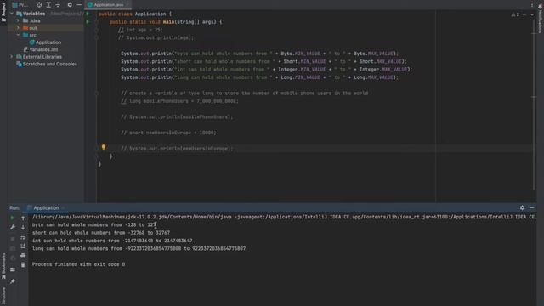Rerun Application with green play icon
Screen dimensions: 544x306
pos(12,218)
